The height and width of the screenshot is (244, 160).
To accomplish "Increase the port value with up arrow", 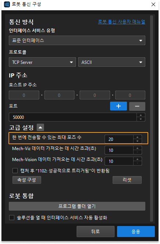I will tap(141, 115).
